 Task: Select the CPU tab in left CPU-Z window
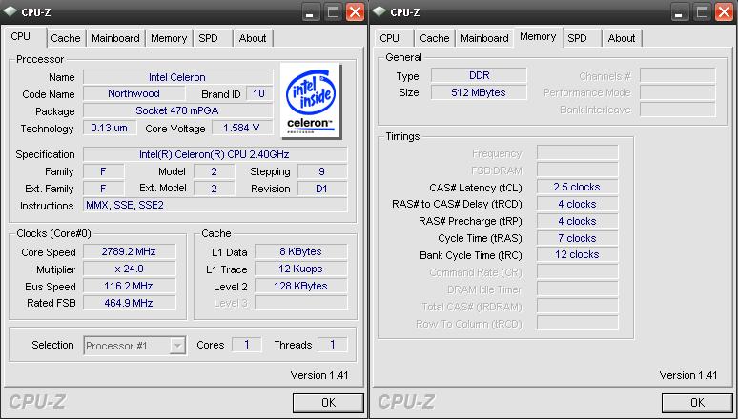21,37
